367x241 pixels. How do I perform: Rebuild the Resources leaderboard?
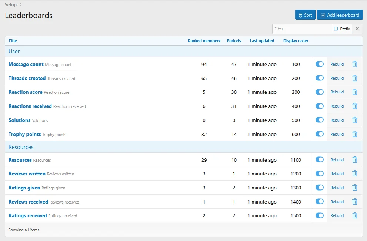[337, 160]
